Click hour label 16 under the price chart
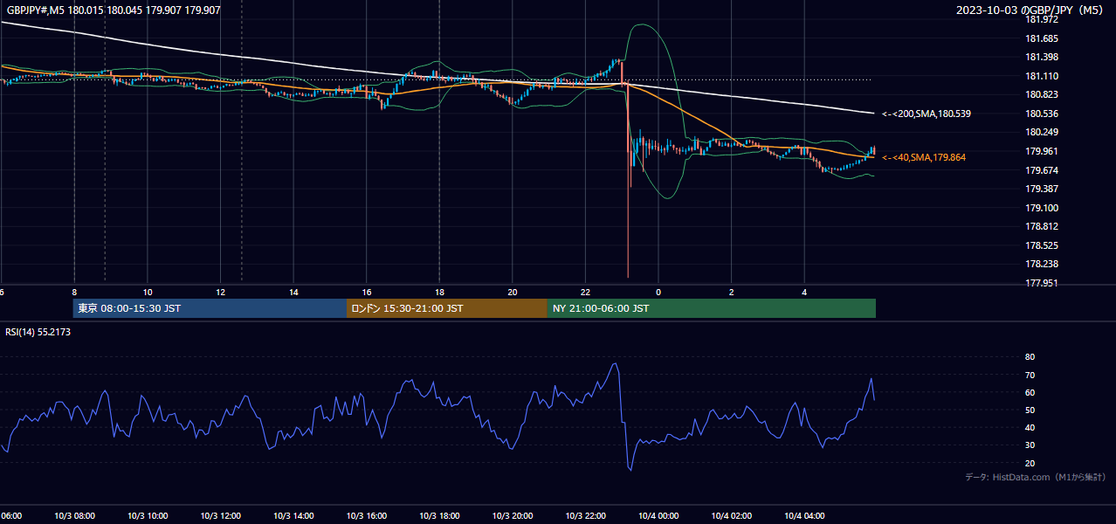Screen dimensions: 1116x524 click(367, 292)
